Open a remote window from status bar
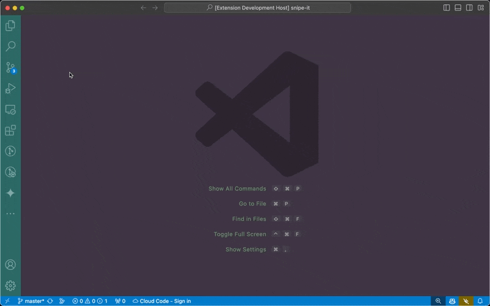 click(7, 301)
